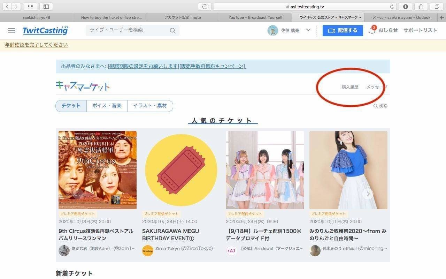Image resolution: width=446 pixels, height=279 pixels.
Task: Open the yellow ticket icon thumbnail
Action: click(181, 170)
